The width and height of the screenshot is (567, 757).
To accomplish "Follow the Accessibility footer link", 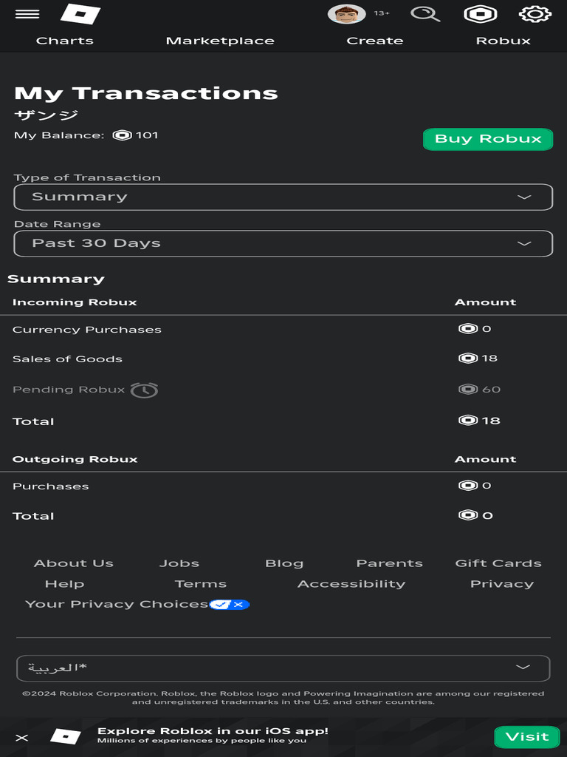I will [x=351, y=584].
